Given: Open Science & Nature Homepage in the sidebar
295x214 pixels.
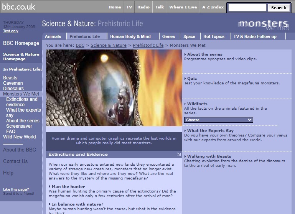Looking at the screenshot, I should click(21, 57).
